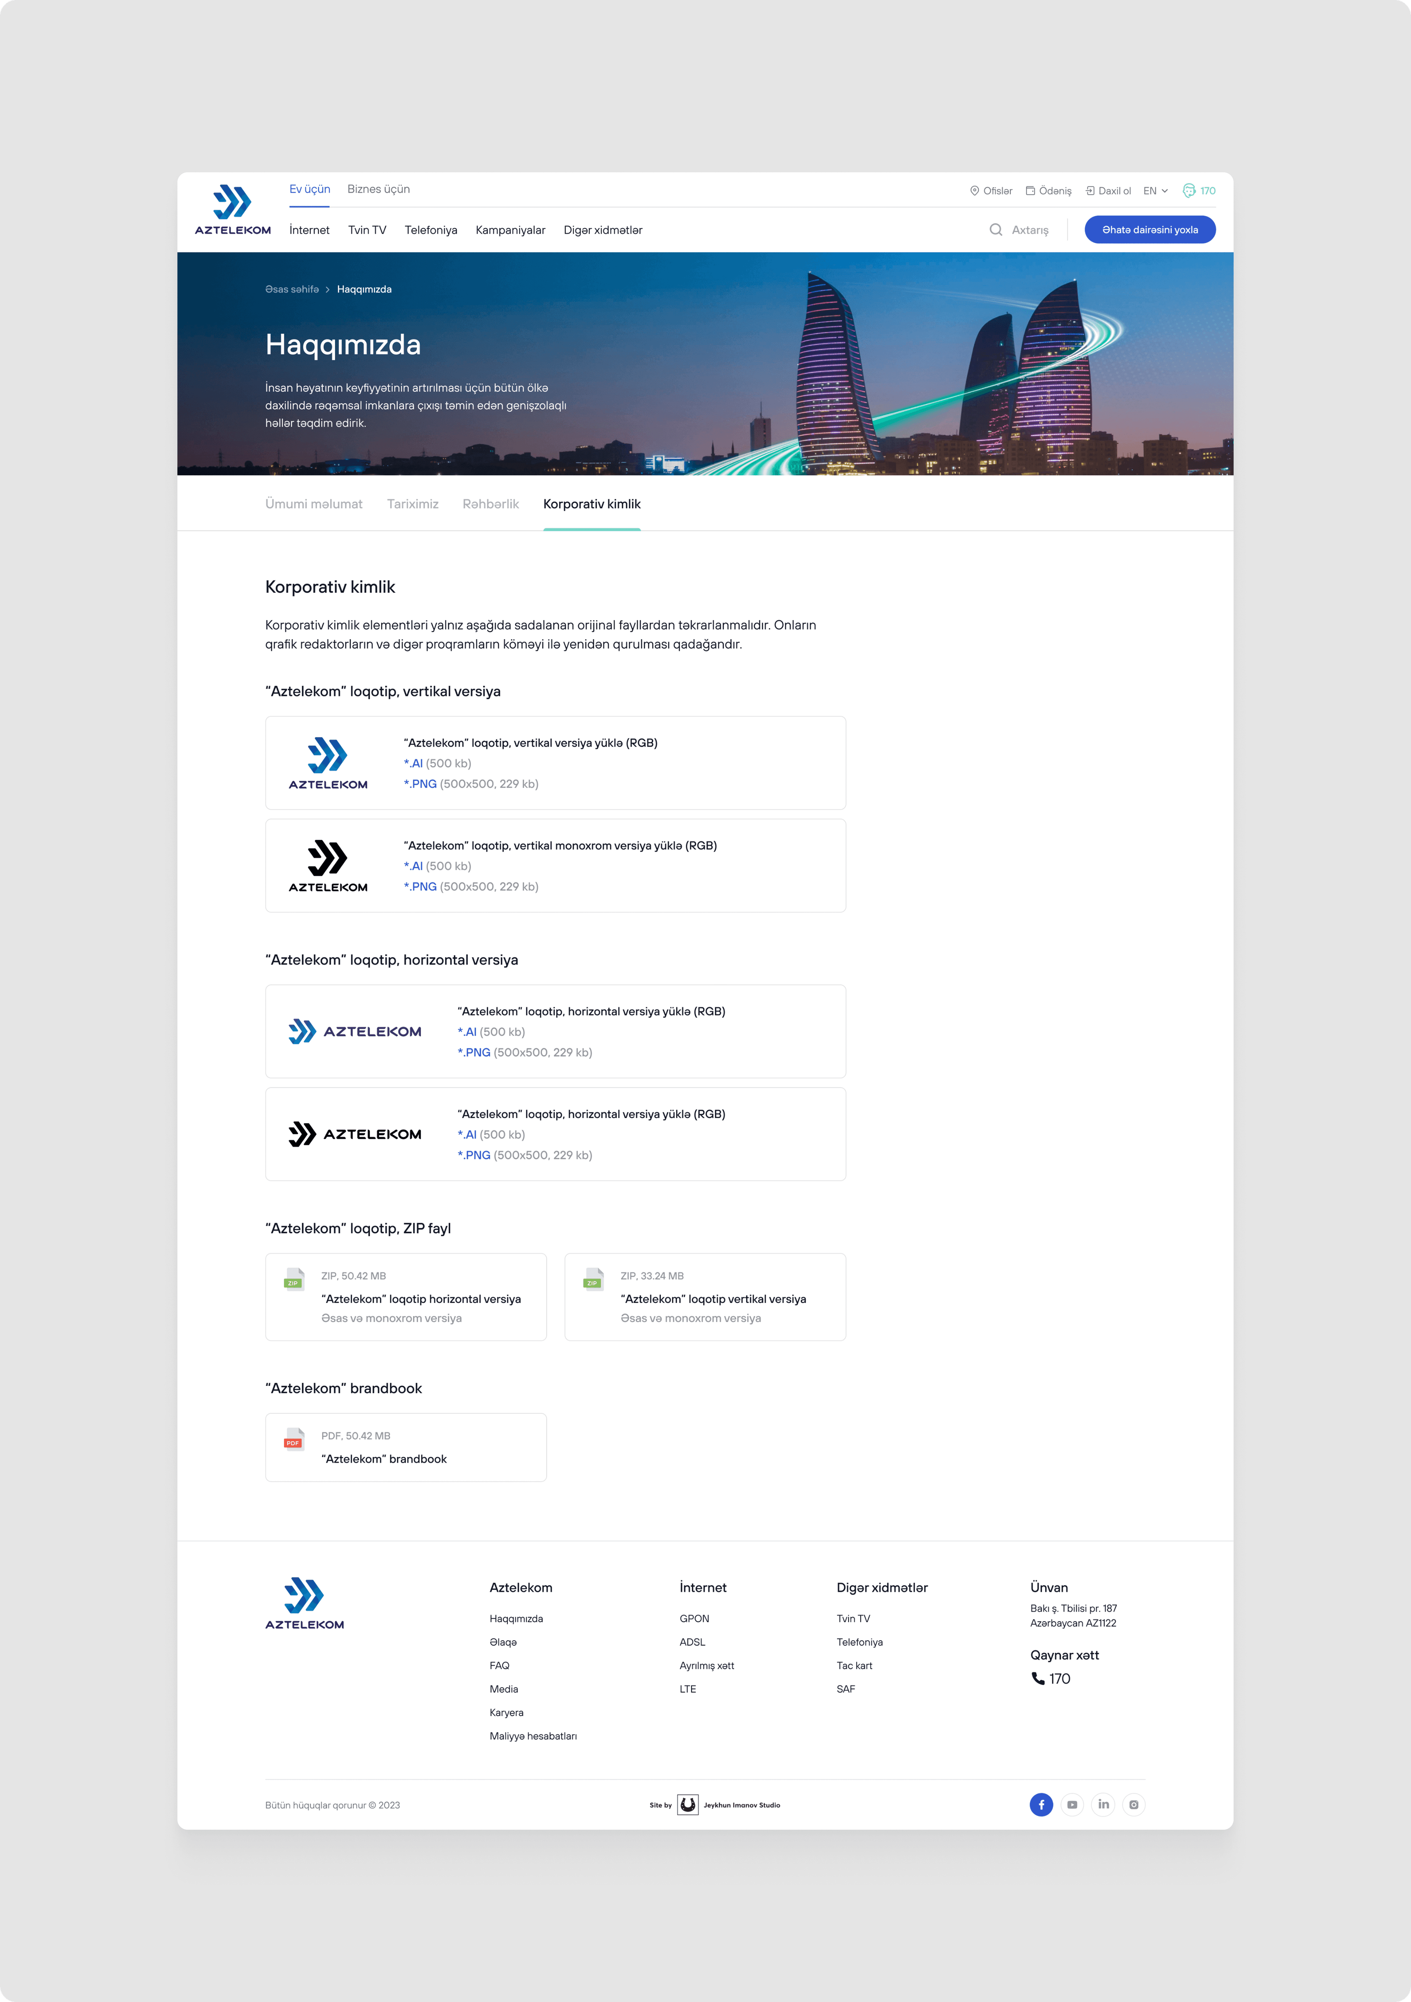This screenshot has width=1411, height=2002.
Task: Open the "Aztelekom" loqotip horizontal versiya ZIP card
Action: click(406, 1298)
